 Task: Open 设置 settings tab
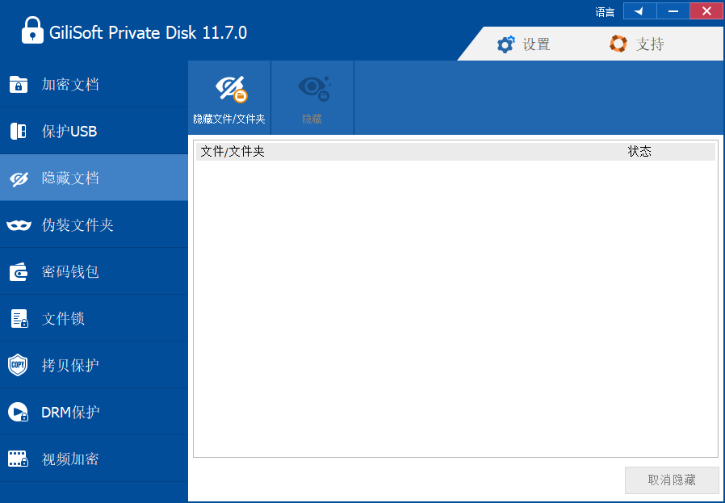click(x=523, y=44)
